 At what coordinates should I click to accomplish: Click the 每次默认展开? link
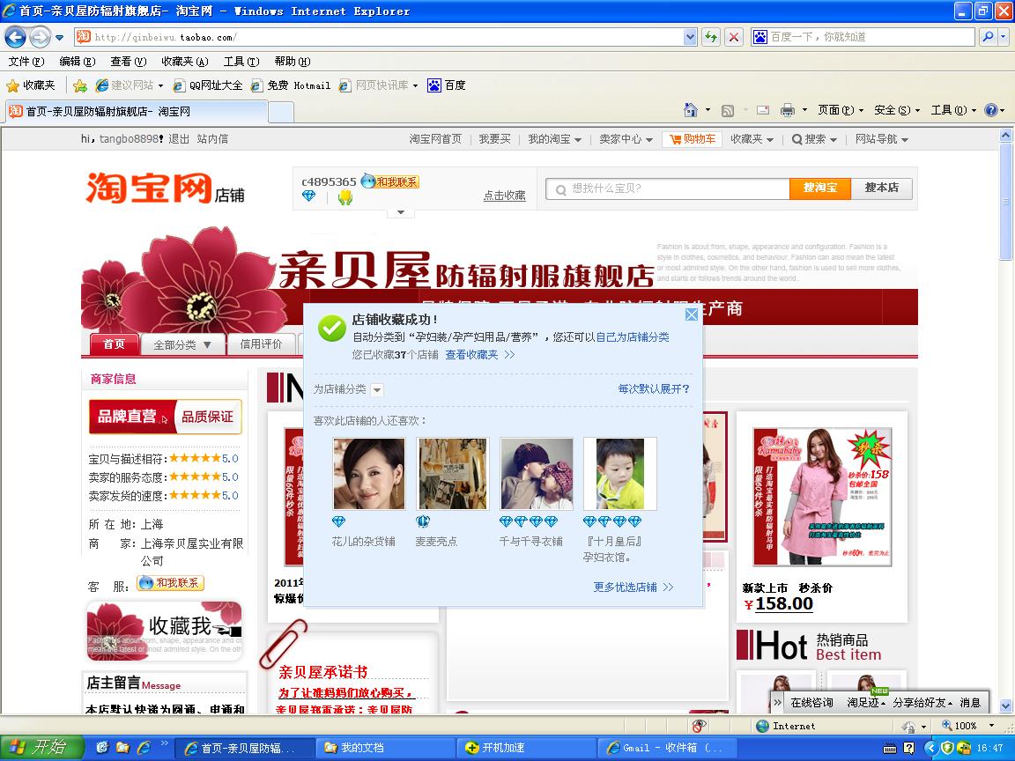tap(654, 389)
